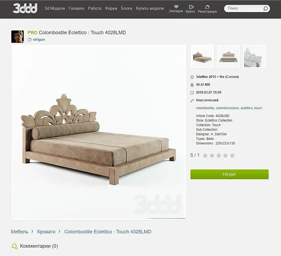This screenshot has height=256, width=281.
Task: Rate the model with the fifth star
Action: [232, 155]
